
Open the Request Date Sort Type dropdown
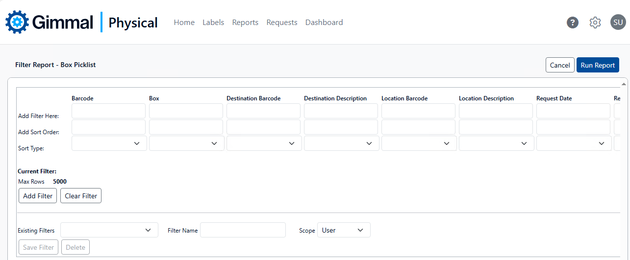pos(574,143)
